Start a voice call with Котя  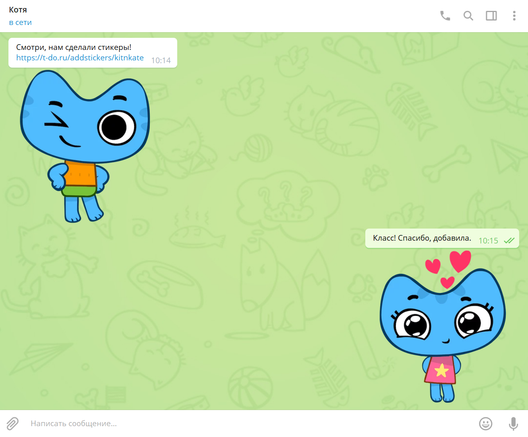pyautogui.click(x=445, y=16)
